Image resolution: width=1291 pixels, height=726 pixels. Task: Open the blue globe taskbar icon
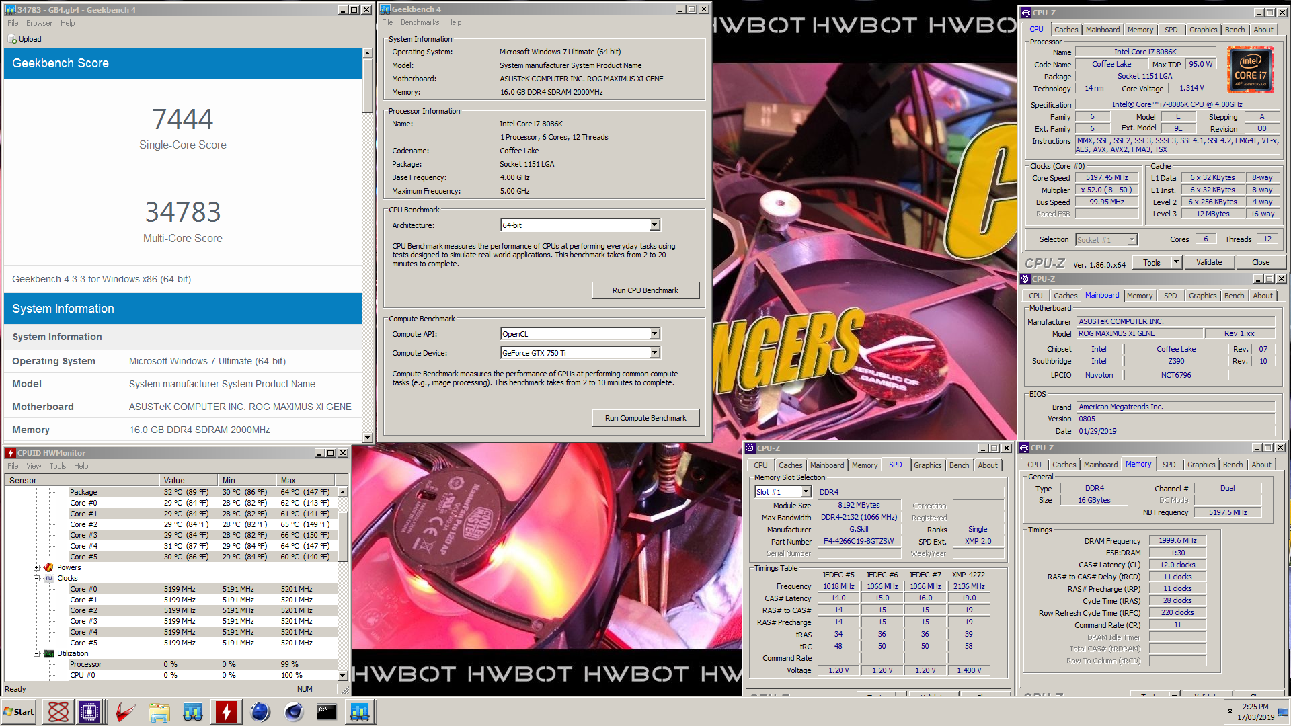click(x=260, y=712)
